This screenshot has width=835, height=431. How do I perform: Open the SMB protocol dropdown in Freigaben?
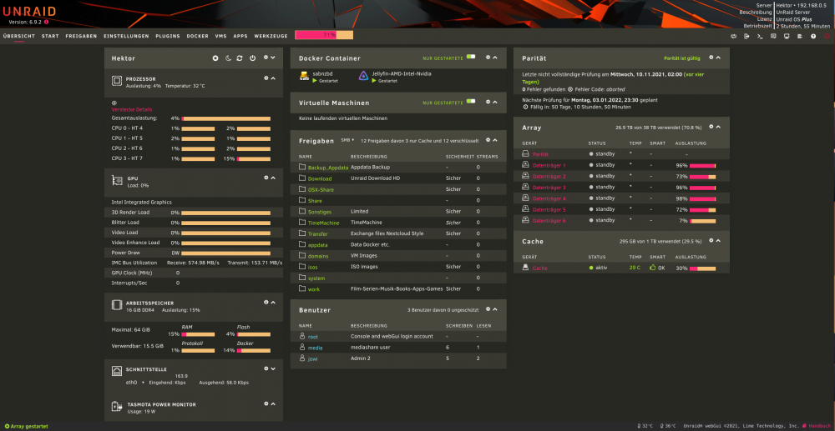point(347,140)
